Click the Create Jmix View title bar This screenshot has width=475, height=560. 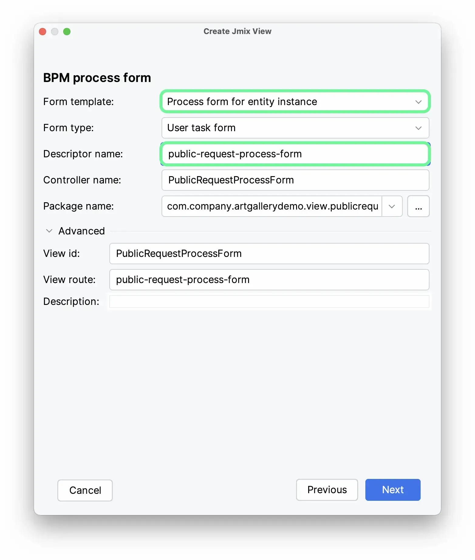pos(237,31)
